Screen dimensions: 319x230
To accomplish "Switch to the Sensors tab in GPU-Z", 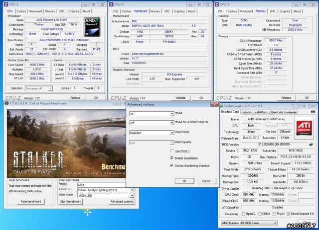I will pyautogui.click(x=246, y=112).
